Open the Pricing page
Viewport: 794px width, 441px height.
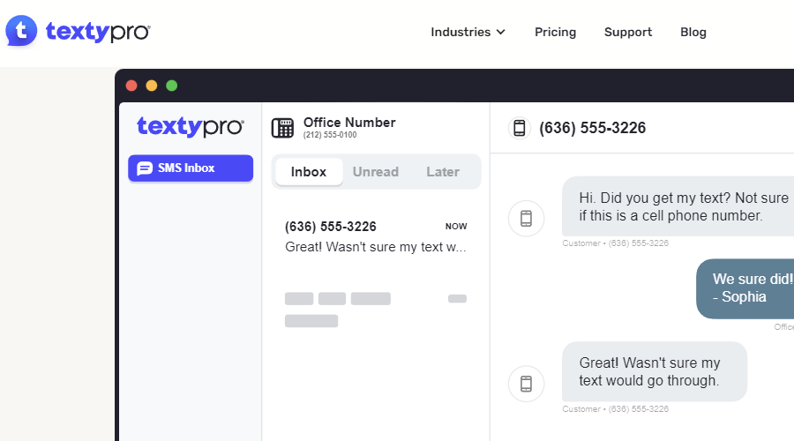coord(555,32)
